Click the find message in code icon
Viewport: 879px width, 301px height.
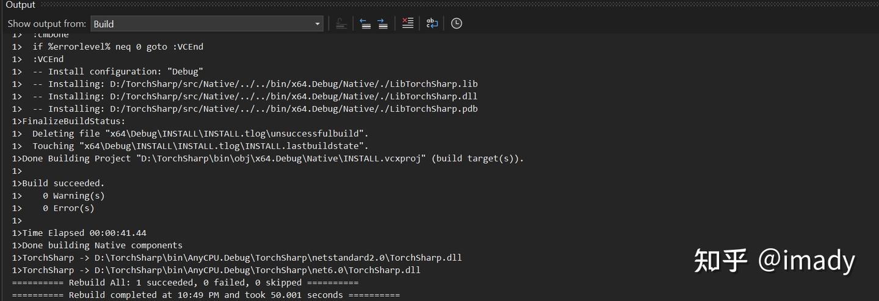[x=341, y=24]
